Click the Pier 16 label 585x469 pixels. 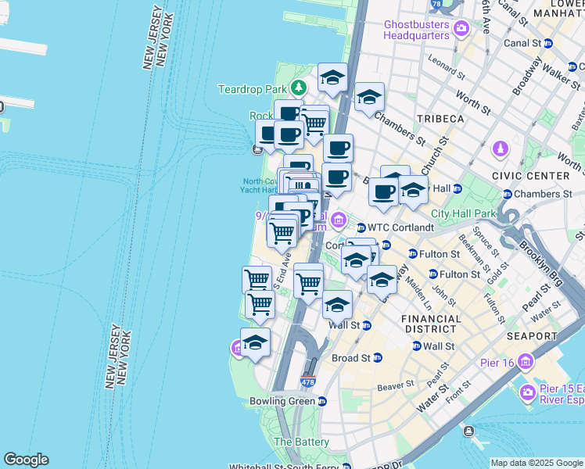(497, 363)
